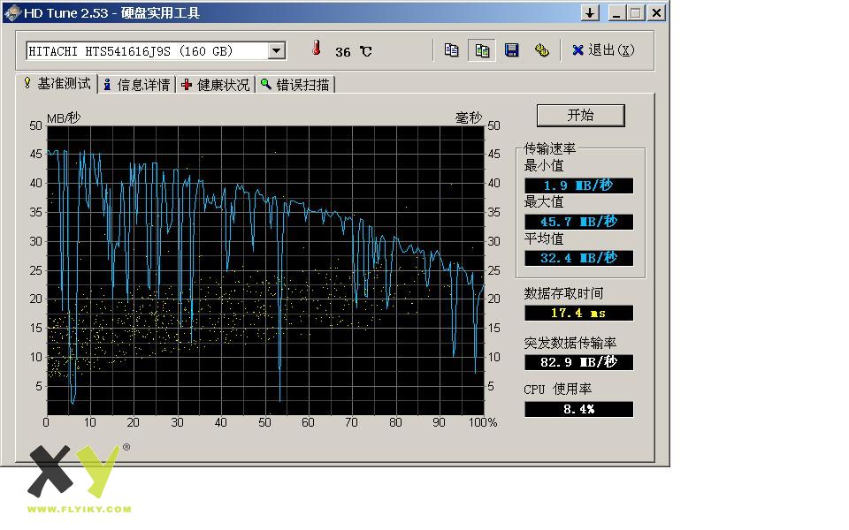Click the 开始 button
Screen dimensions: 849x530
pos(580,115)
